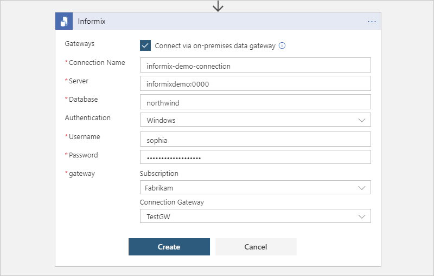Screen dimensions: 434x276
Task: Toggle Connect via on-premises data gateway checkbox
Action: [x=145, y=45]
